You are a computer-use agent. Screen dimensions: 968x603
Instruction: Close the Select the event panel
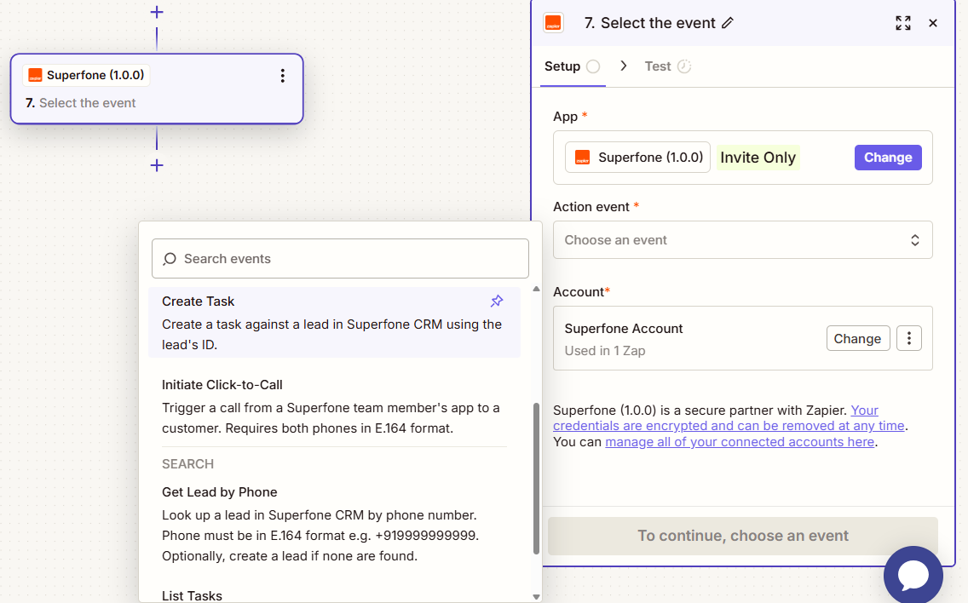click(x=933, y=23)
